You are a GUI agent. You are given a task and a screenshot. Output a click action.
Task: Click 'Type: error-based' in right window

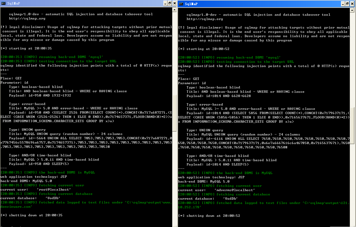pos(205,105)
